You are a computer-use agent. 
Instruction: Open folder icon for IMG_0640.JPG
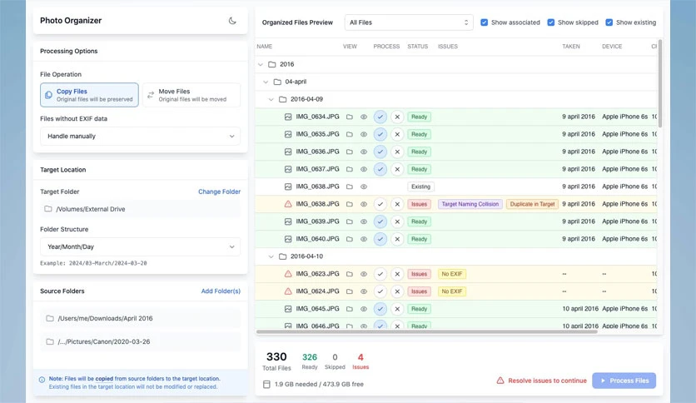tap(350, 239)
